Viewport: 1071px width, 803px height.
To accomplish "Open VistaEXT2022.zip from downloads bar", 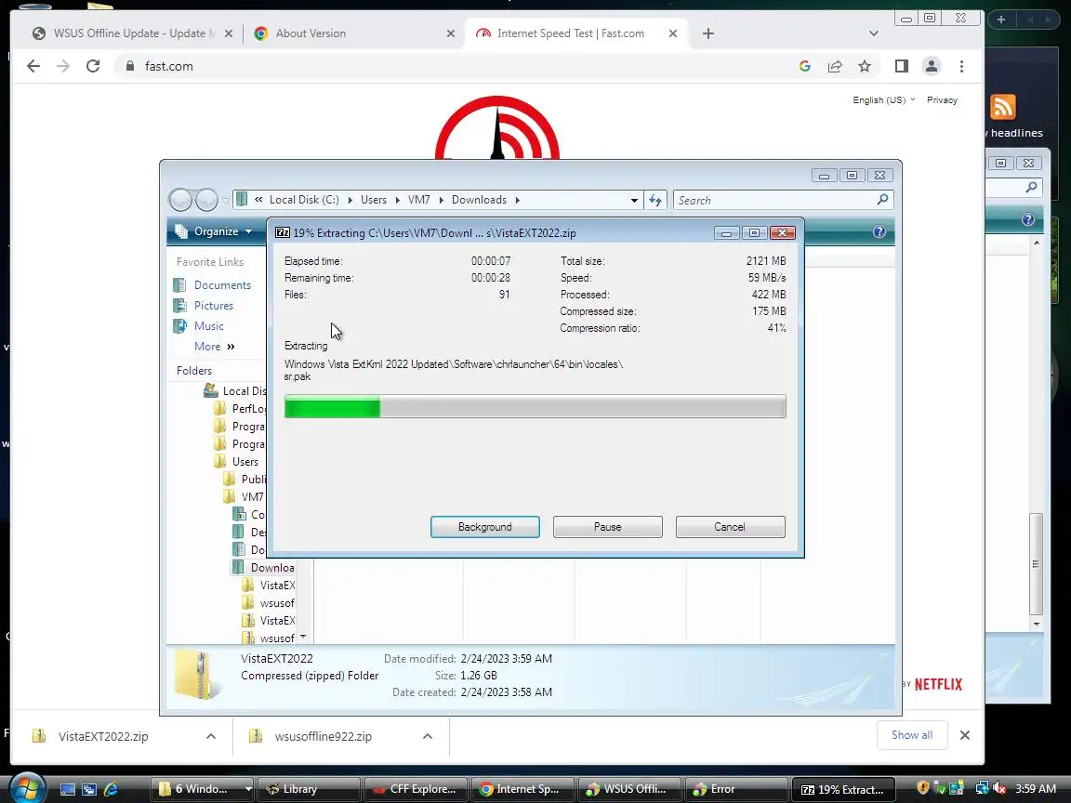I will pyautogui.click(x=102, y=736).
